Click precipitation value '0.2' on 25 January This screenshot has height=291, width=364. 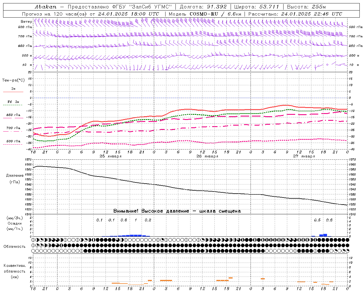coord(148,220)
